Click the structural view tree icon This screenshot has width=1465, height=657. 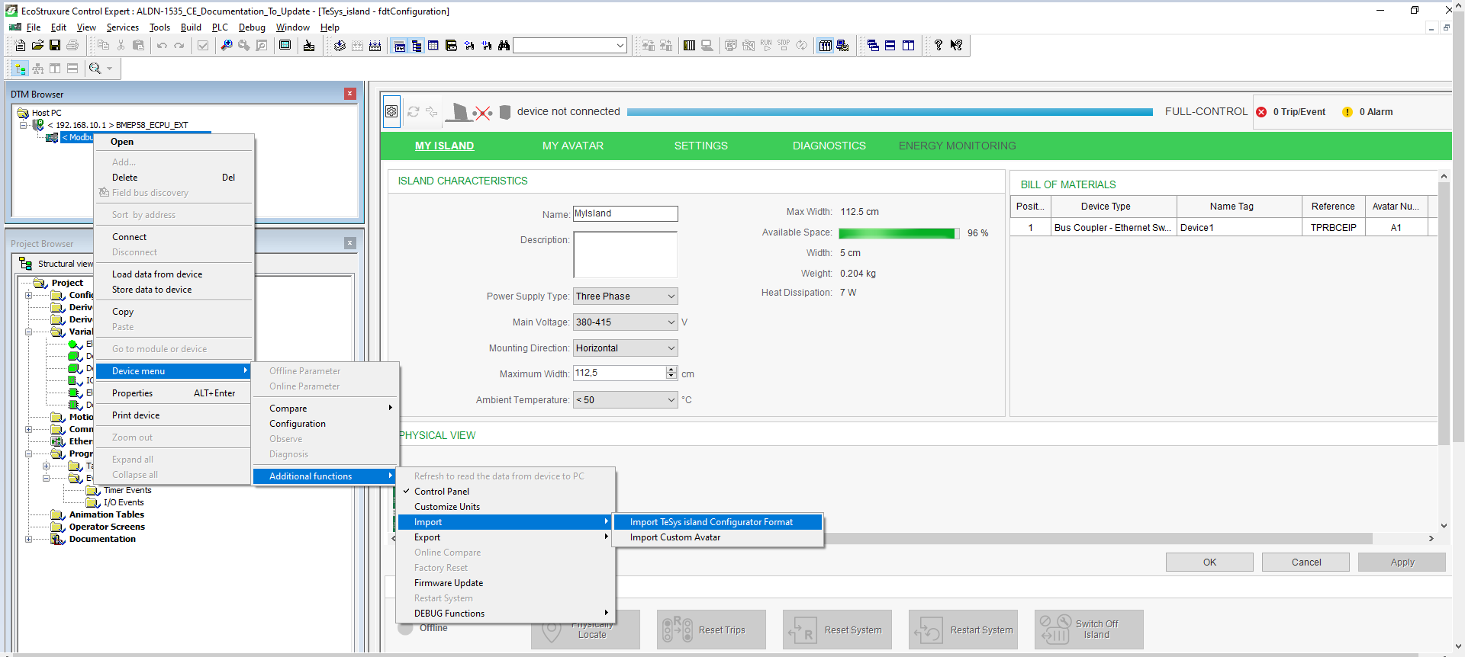coord(21,69)
